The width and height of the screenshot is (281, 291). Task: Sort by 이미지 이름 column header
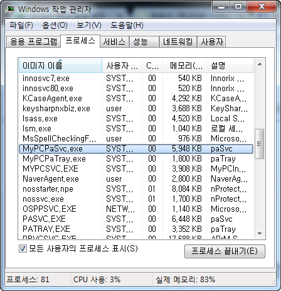[x=60, y=66]
